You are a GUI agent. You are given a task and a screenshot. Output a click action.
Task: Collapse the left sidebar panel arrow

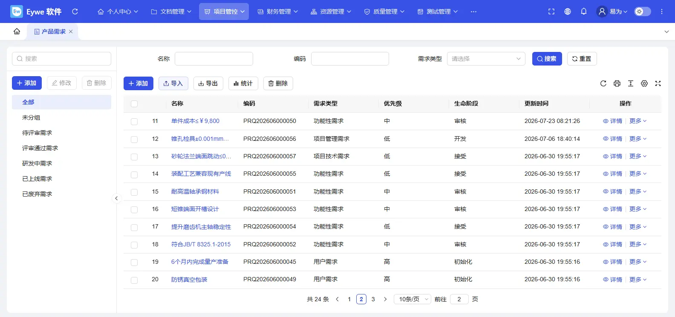pyautogui.click(x=116, y=198)
